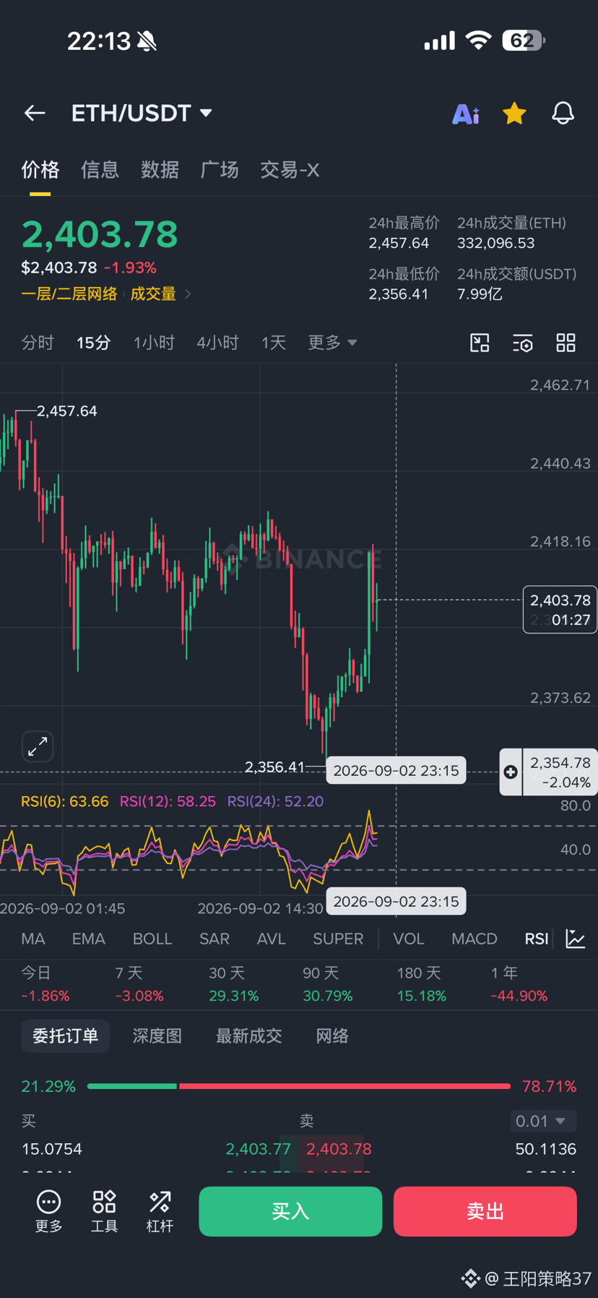Tap the green 买入 button

[290, 1211]
